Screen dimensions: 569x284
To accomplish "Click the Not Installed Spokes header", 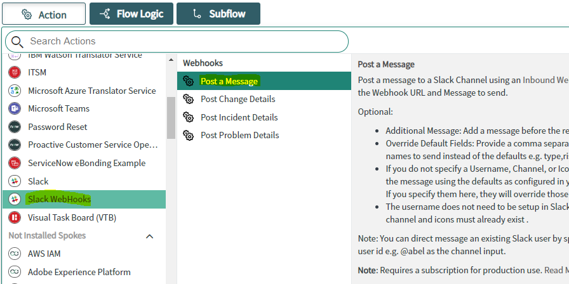I will coord(47,235).
